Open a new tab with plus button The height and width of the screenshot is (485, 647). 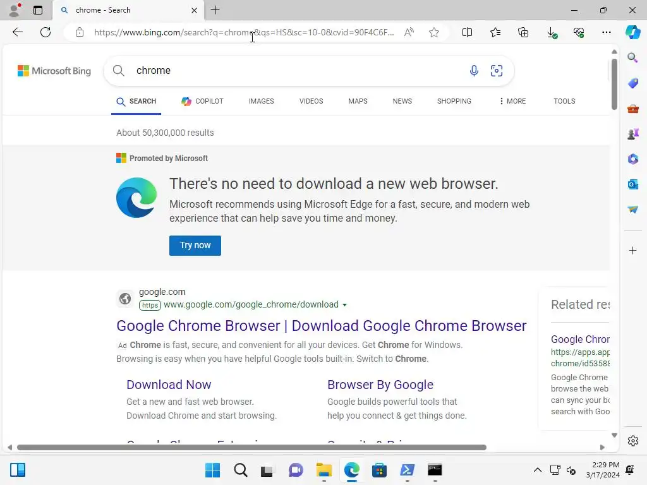pos(215,10)
